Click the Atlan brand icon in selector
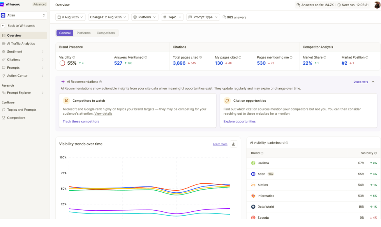The image size is (381, 227). [x=3, y=15]
